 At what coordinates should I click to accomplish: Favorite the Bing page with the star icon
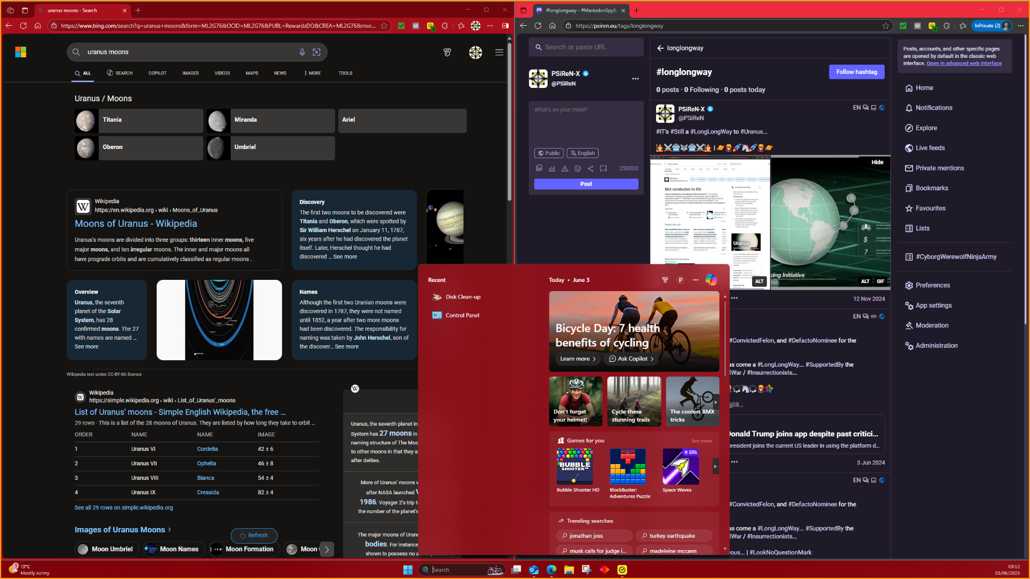pos(384,26)
